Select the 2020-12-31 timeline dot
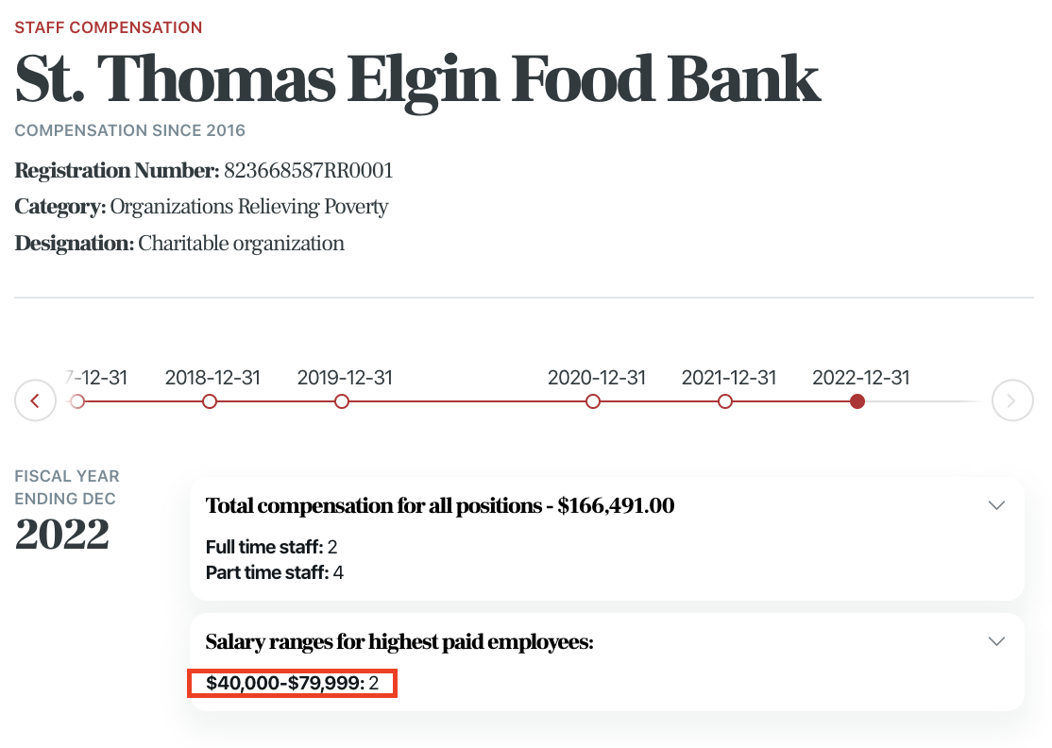The width and height of the screenshot is (1052, 748). (x=593, y=401)
